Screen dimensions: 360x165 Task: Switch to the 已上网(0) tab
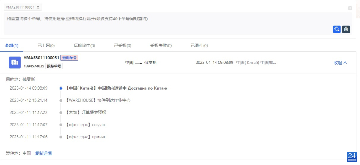[x=46, y=45]
